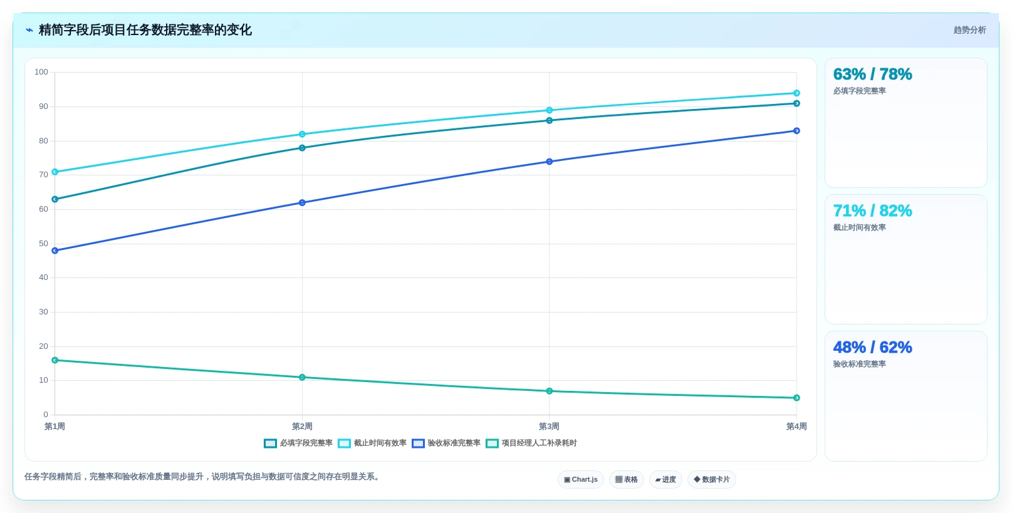Click the 验收标准完整率 legend label
The image size is (1012, 513).
[x=454, y=443]
